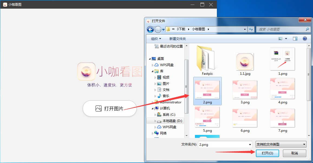
Task: Click the 打开(O) button
Action: coord(267,153)
